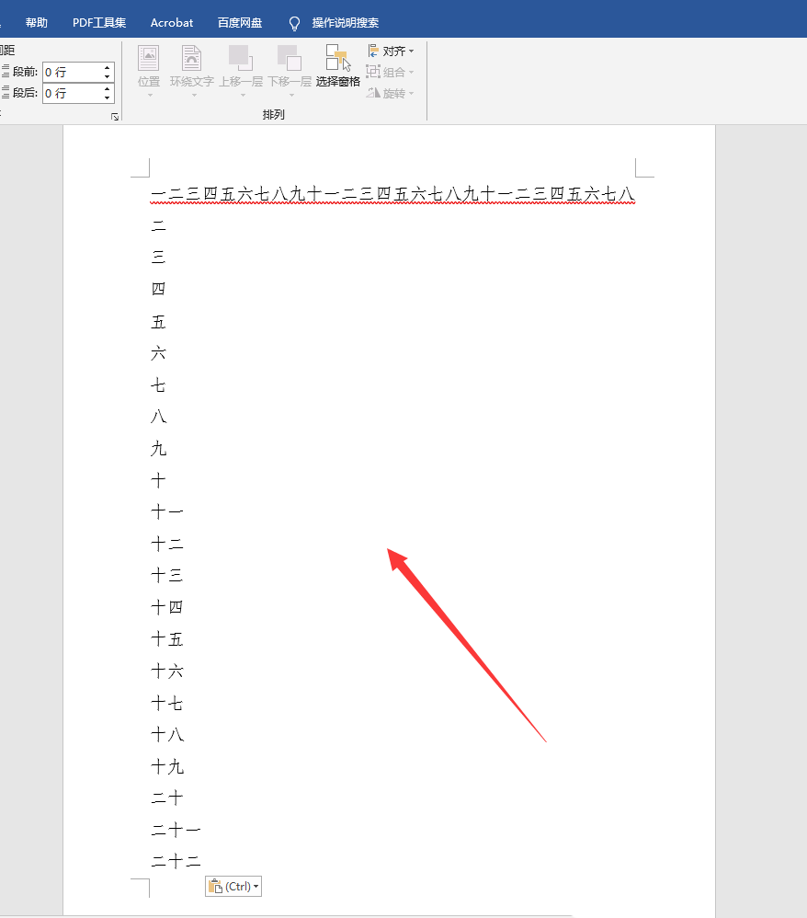This screenshot has width=807, height=918.
Task: Increase the 段后 spacing value
Action: (108, 89)
